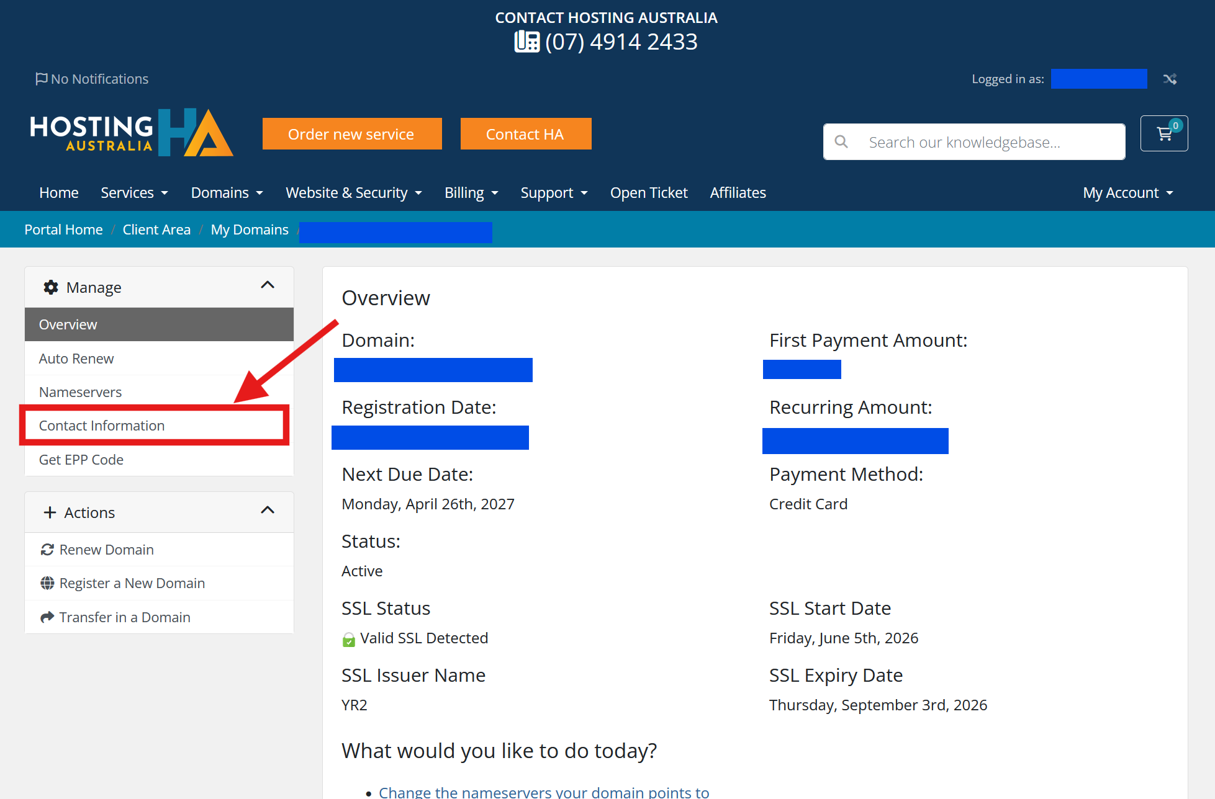
Task: Follow the Portal Home breadcrumb
Action: pos(63,230)
